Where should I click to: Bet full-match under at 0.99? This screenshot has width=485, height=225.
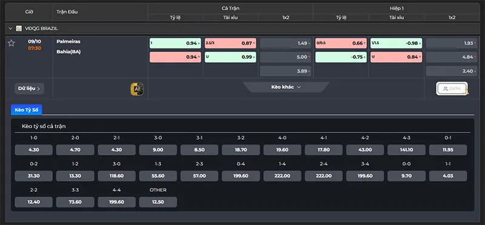[x=230, y=57]
